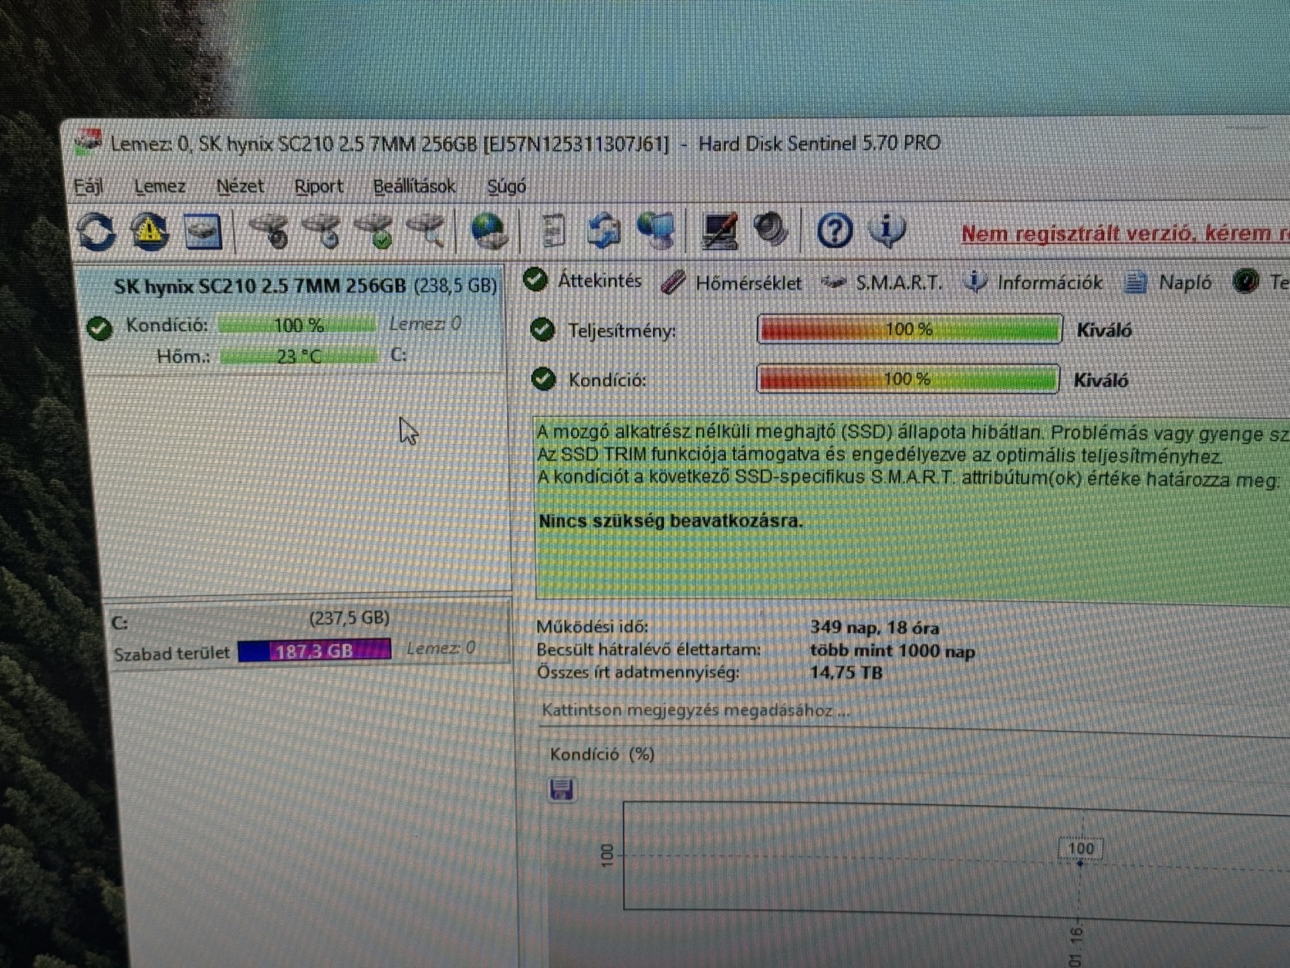Click the globe toolbar icon
This screenshot has height=968, width=1290.
click(489, 231)
